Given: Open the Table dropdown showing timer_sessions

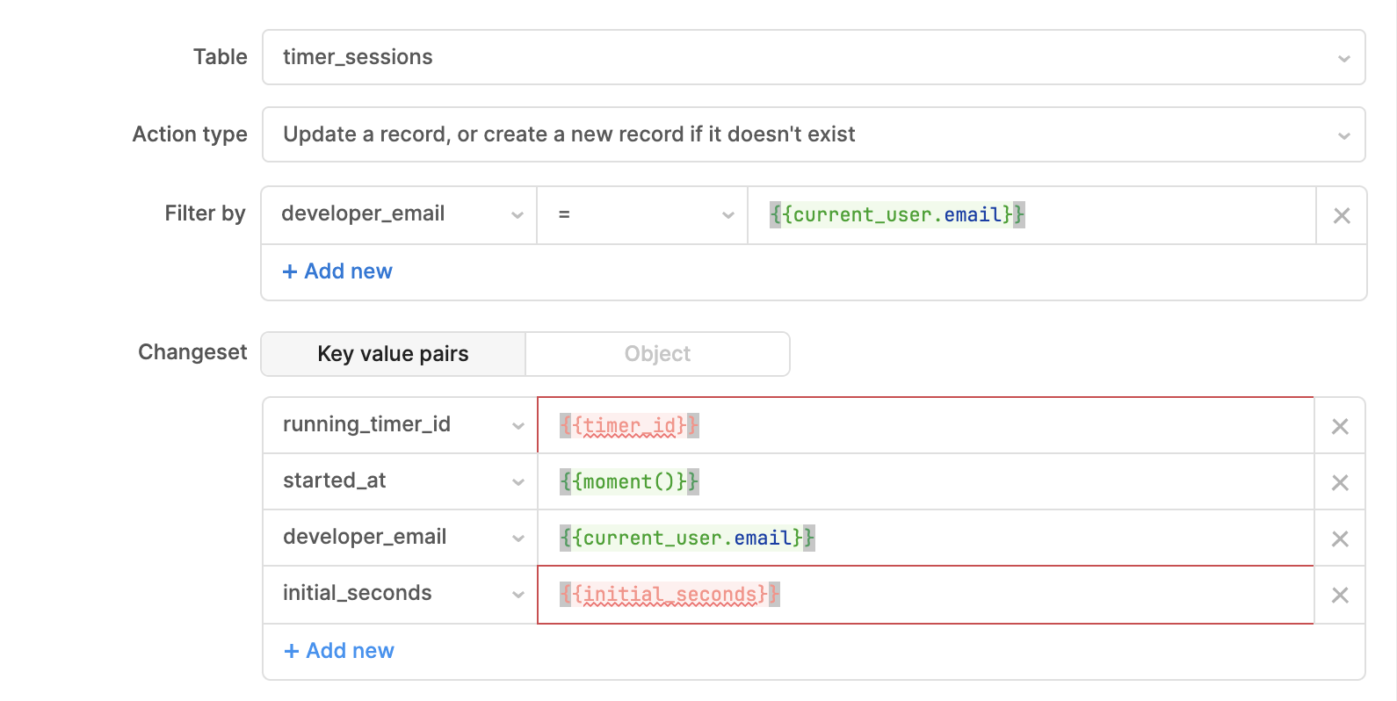Looking at the screenshot, I should pos(814,57).
